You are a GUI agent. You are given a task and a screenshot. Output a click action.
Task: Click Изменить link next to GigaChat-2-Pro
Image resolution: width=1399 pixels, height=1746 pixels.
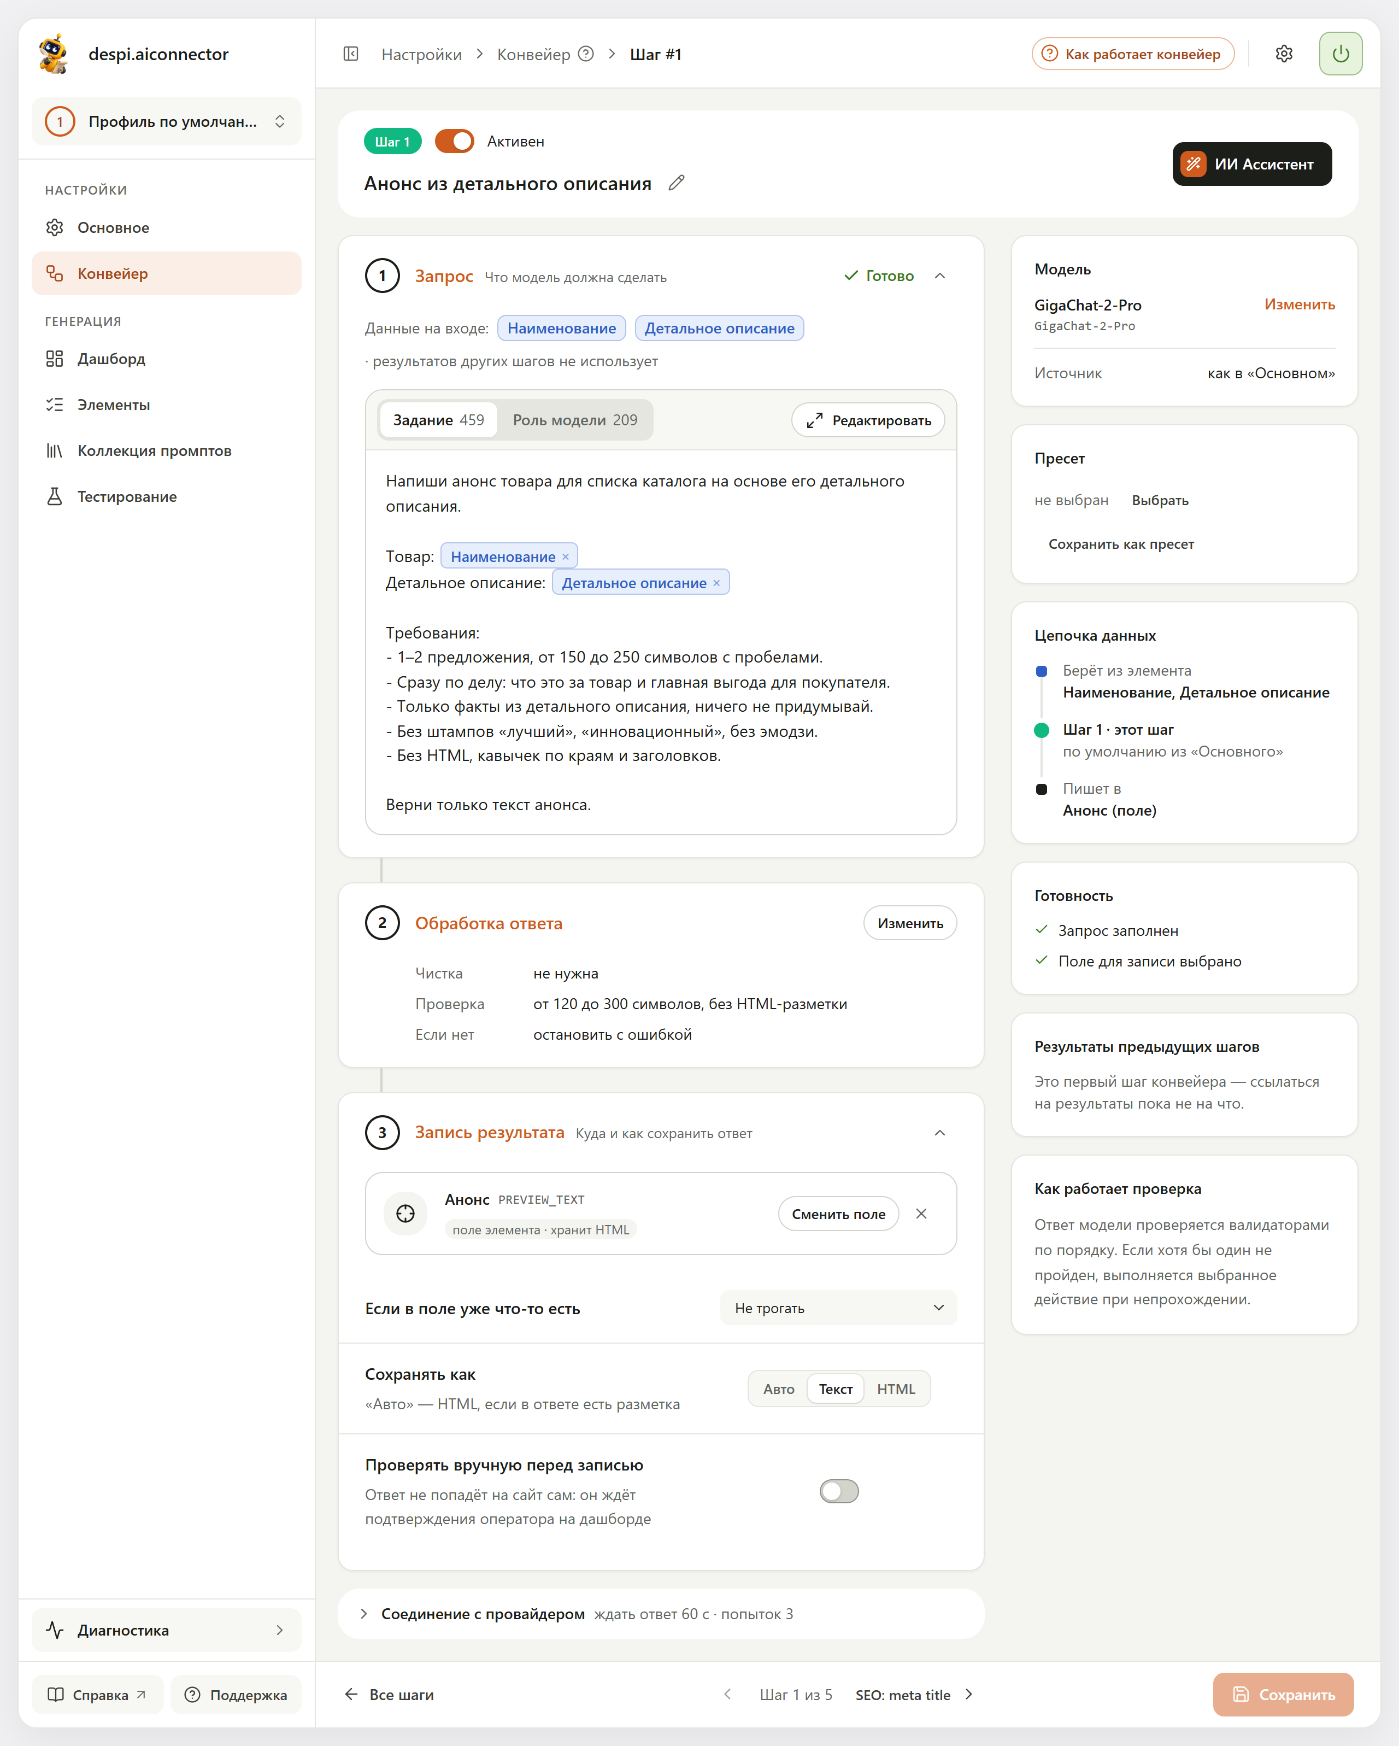pyautogui.click(x=1300, y=304)
